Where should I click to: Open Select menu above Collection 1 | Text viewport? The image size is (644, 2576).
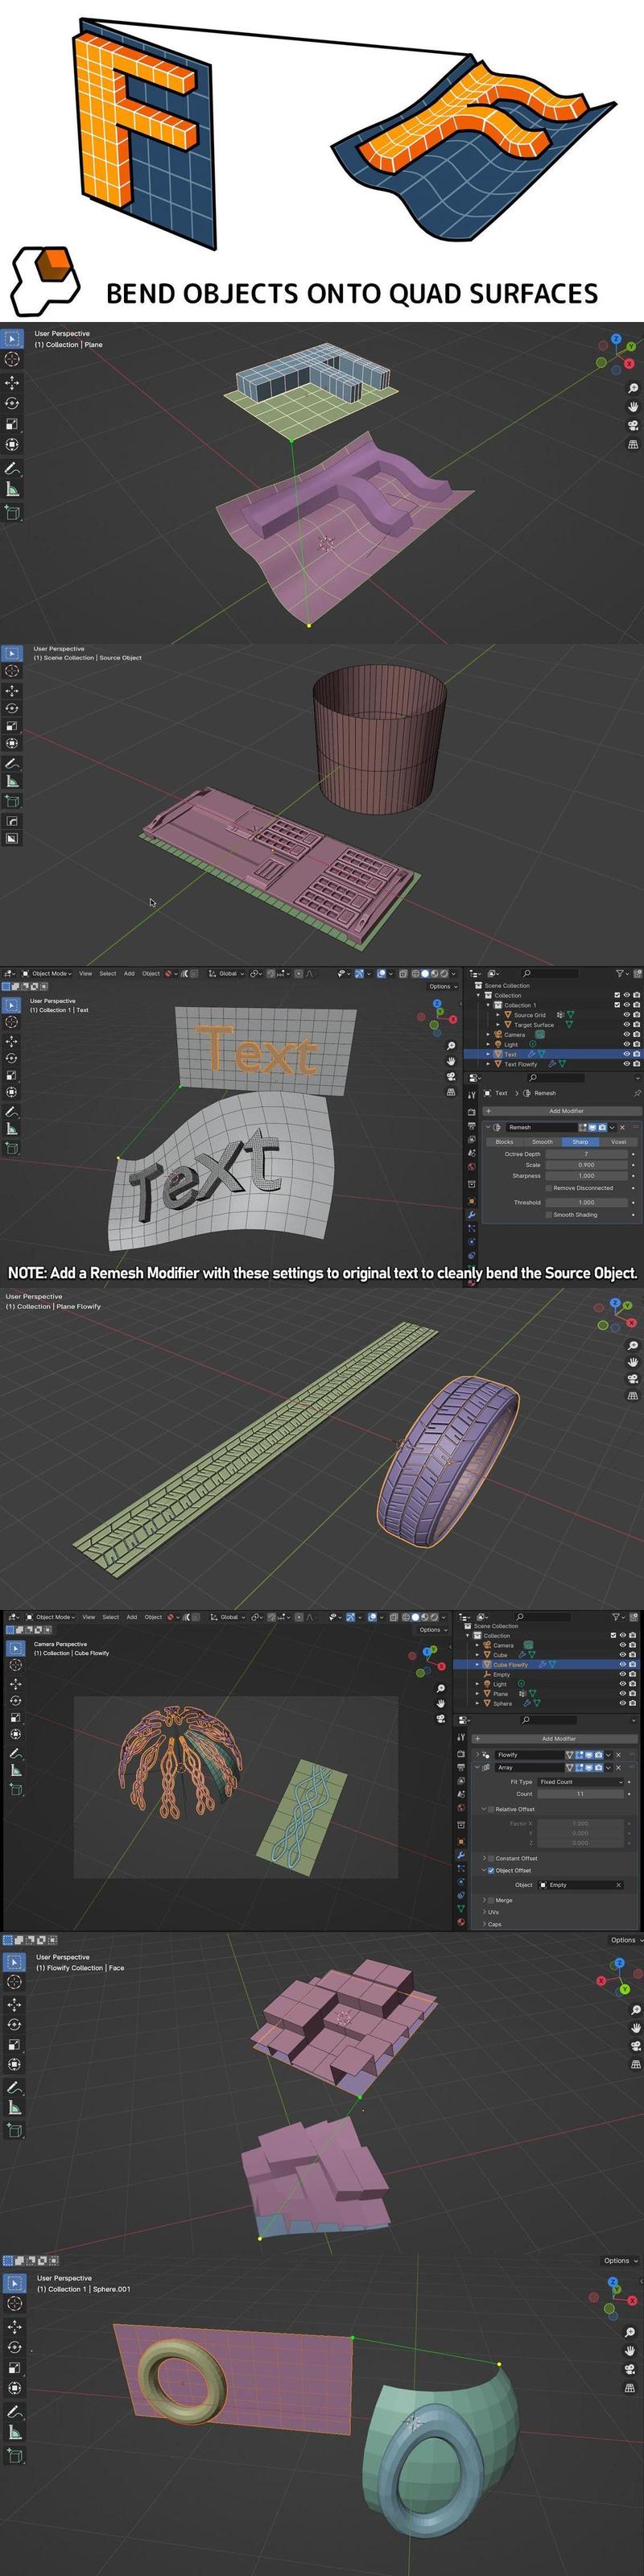[107, 973]
